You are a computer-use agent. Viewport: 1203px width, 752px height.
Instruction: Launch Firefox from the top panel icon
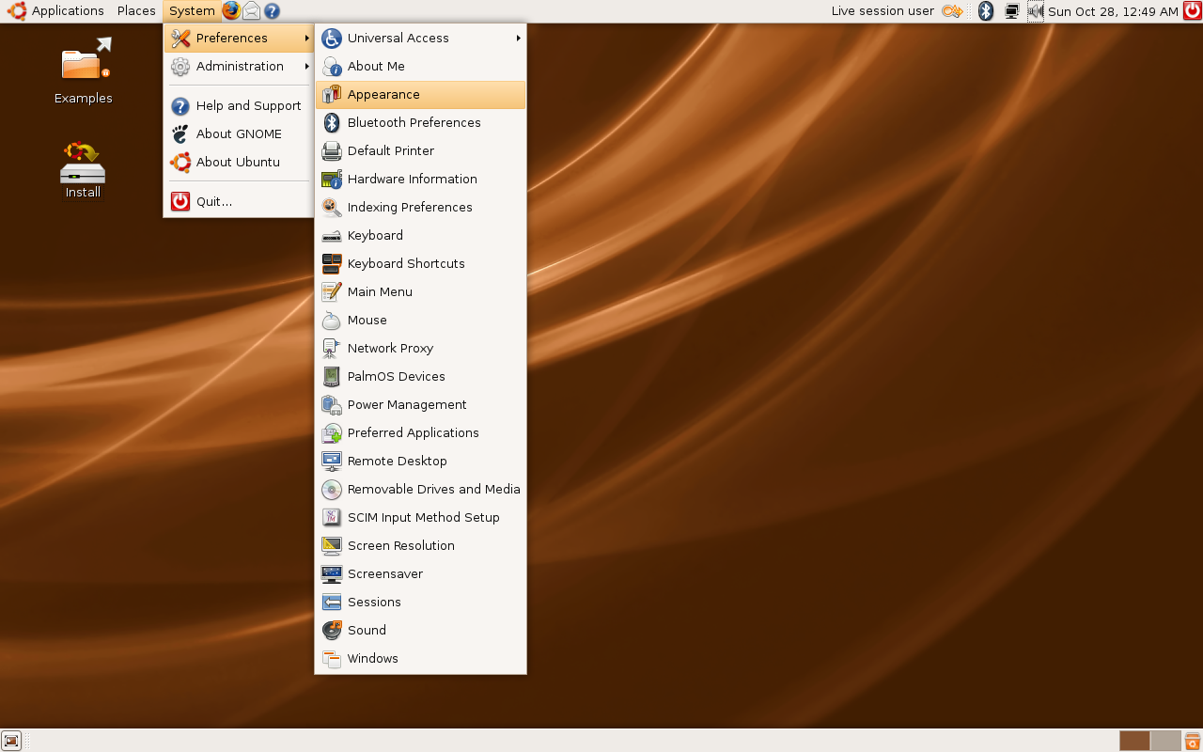pyautogui.click(x=231, y=11)
